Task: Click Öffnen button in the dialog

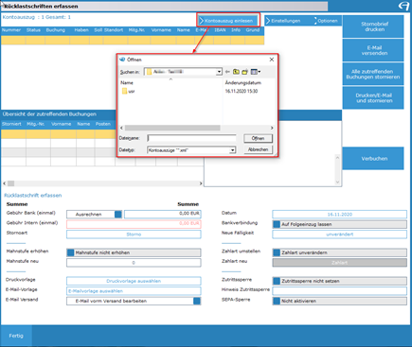Action: coord(258,138)
